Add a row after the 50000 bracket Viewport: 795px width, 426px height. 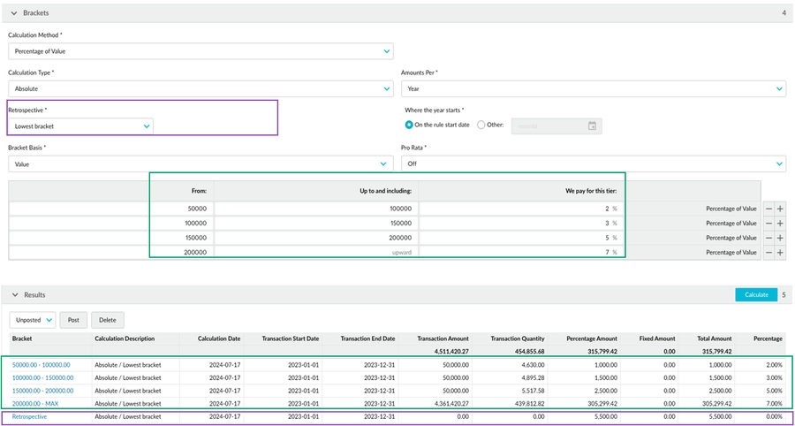(x=780, y=209)
